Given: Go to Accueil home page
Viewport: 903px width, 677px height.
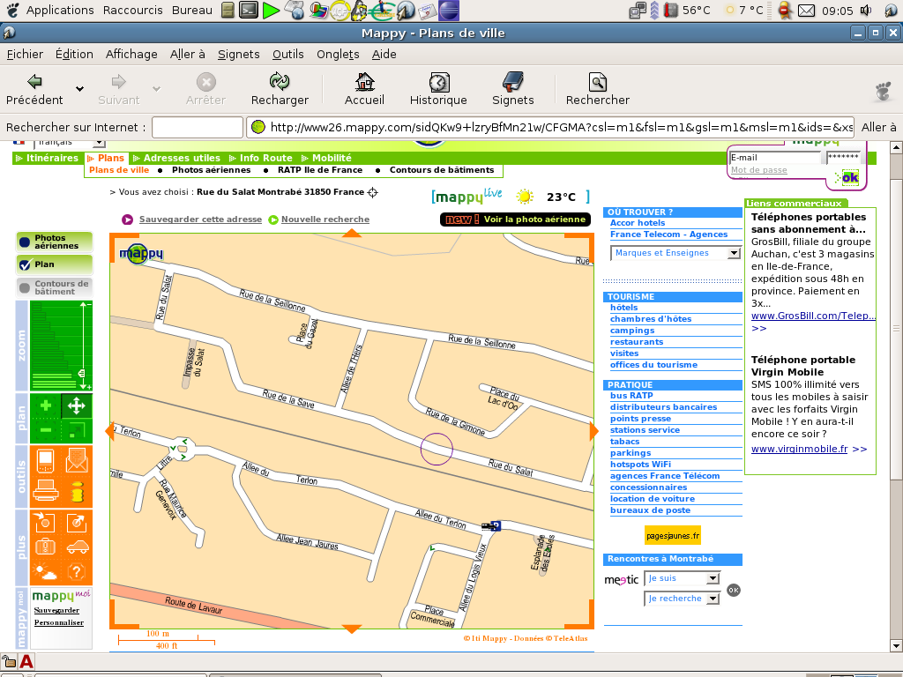Looking at the screenshot, I should (364, 90).
